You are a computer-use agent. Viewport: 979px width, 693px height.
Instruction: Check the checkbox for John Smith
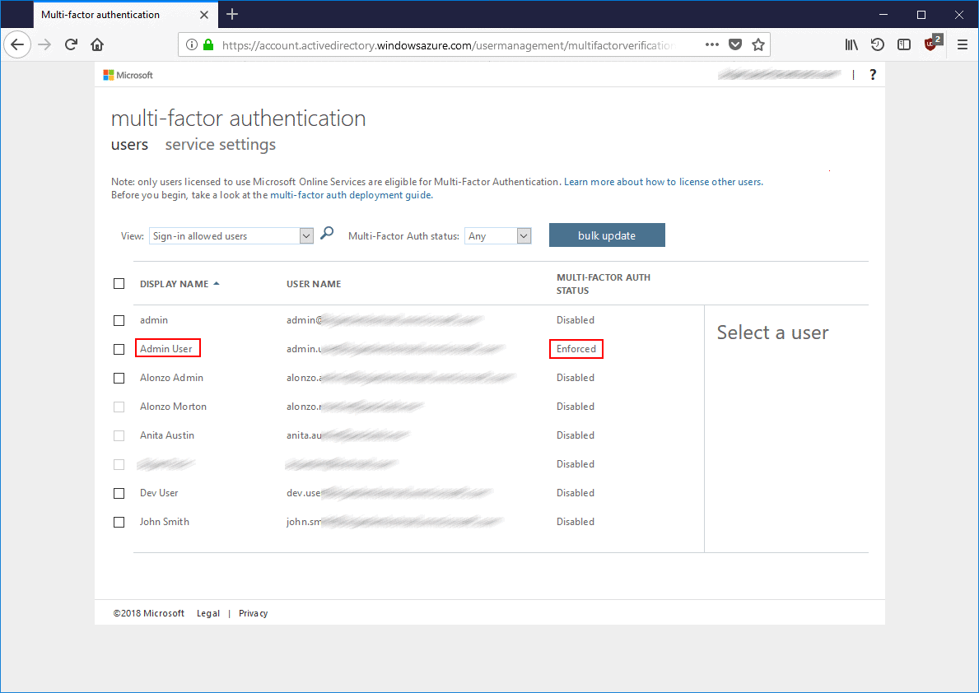coord(119,522)
